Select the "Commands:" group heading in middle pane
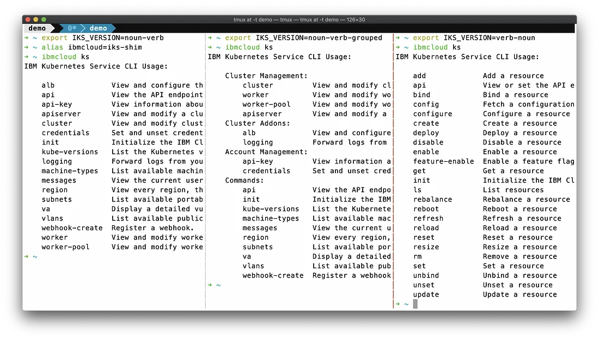Viewport: 599px width, 340px height. coord(245,180)
